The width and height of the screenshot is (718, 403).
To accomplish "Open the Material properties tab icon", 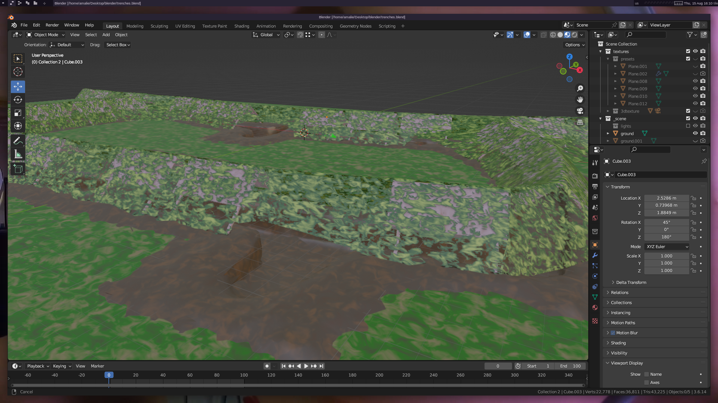I will coord(595,307).
